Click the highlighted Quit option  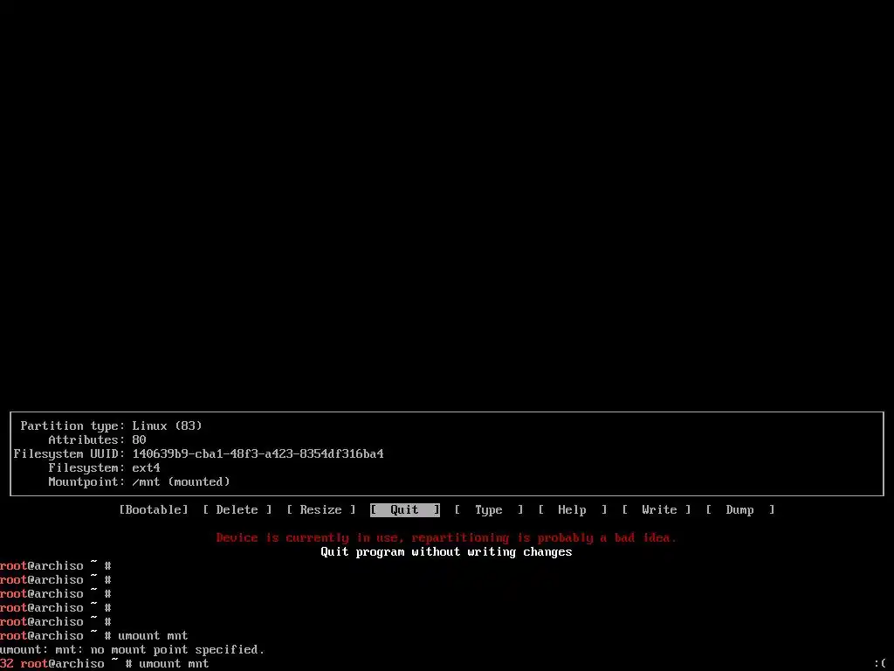click(405, 509)
